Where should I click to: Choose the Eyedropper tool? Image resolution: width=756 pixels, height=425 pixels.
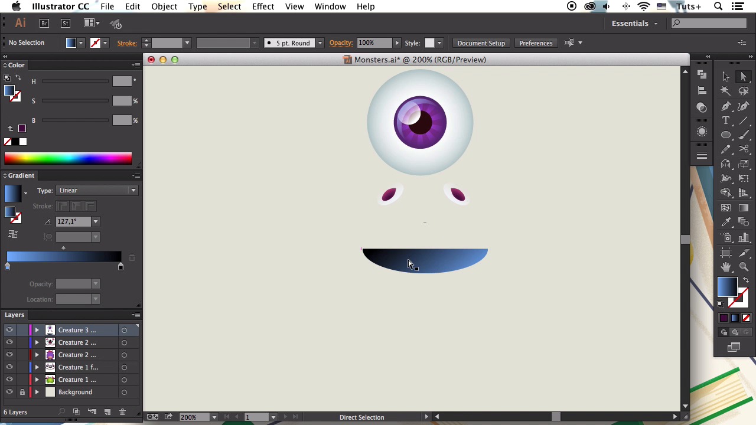point(726,223)
